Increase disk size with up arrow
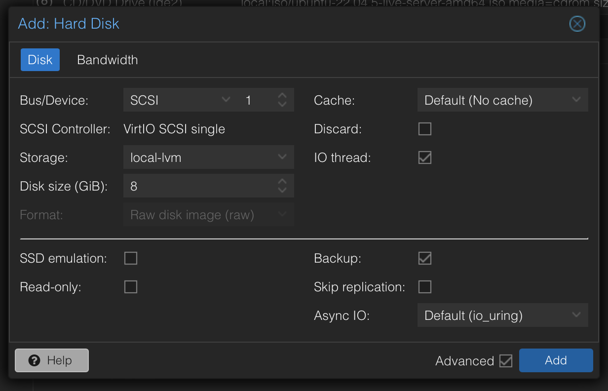Viewport: 608px width, 391px height. pos(282,182)
